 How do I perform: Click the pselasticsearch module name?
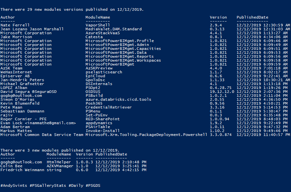104,72
